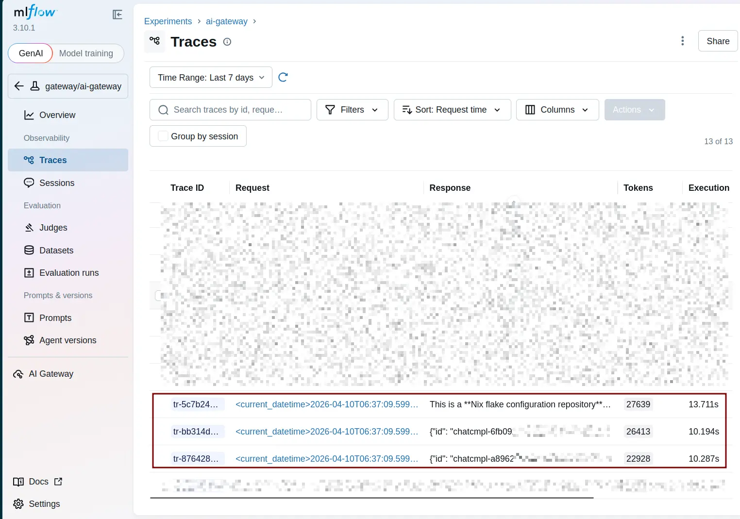
Task: Select the GenAI mode pill
Action: point(30,53)
